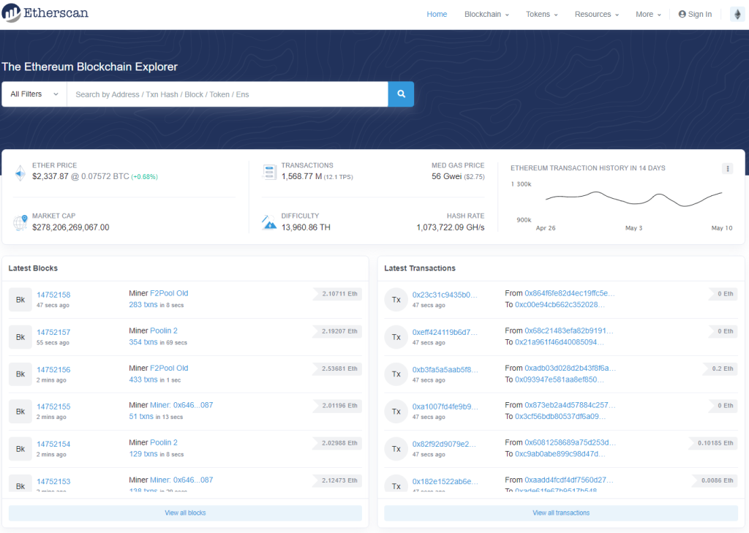Open block 14752156
Screen dimensions: 749x533
53,370
